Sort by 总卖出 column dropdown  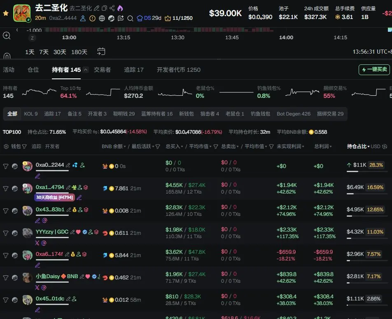(237, 147)
